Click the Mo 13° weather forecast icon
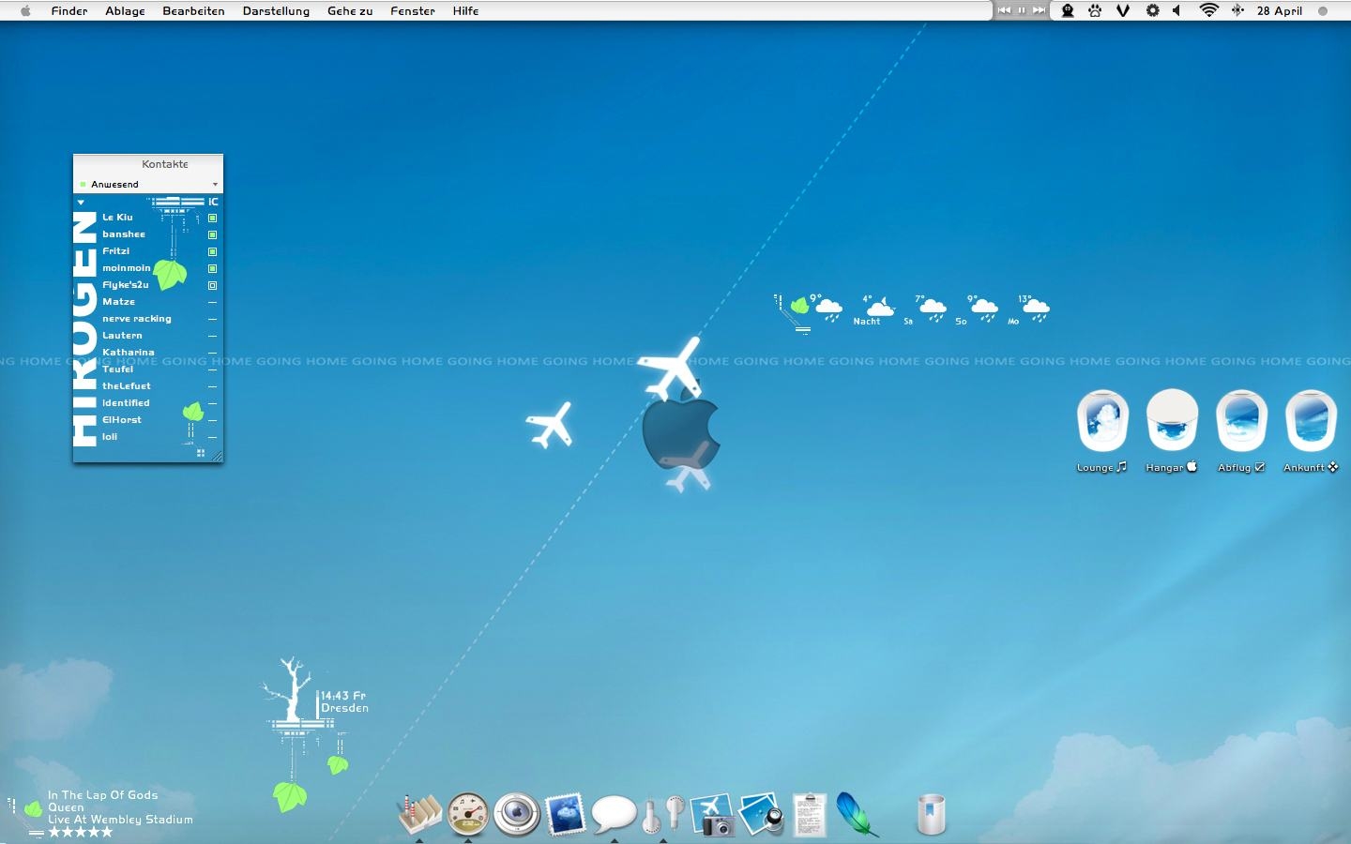The width and height of the screenshot is (1351, 844). [1036, 309]
